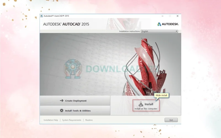The height and width of the screenshot is (138, 221).
Task: Click the arrow icon beside Create Deployment
Action: (x=62, y=101)
